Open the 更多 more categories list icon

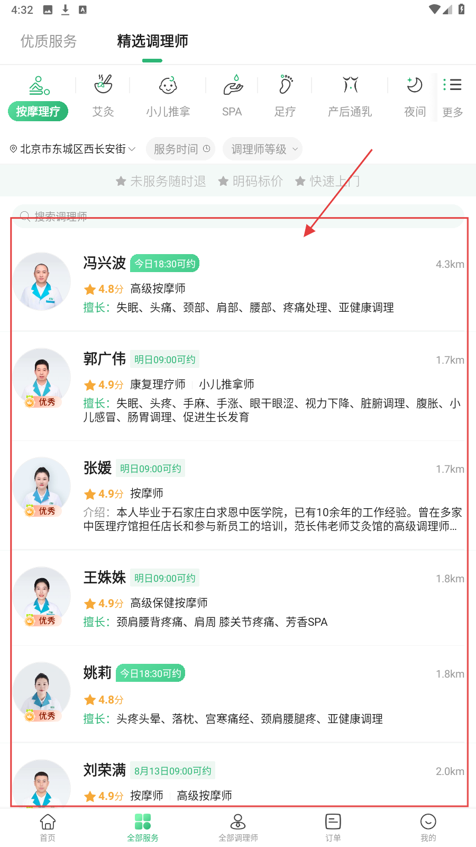point(453,85)
